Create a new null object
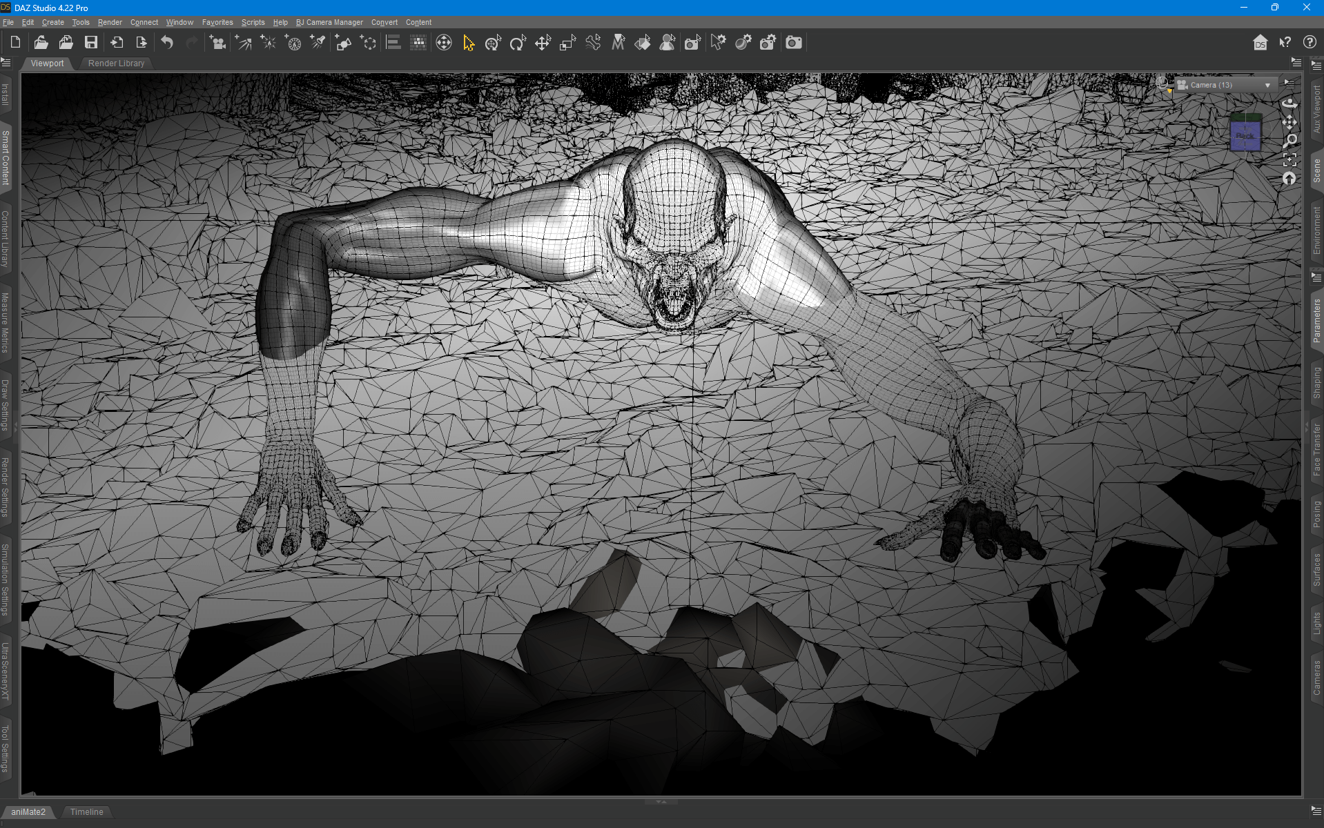 click(x=369, y=43)
